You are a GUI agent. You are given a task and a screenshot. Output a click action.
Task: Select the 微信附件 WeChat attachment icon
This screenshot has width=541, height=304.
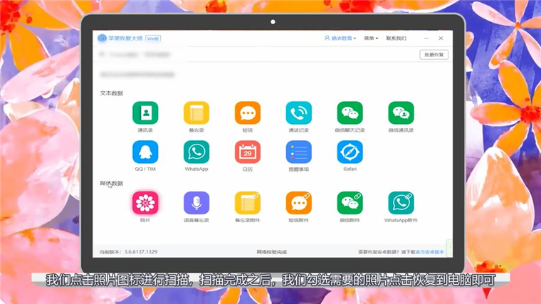click(x=350, y=203)
